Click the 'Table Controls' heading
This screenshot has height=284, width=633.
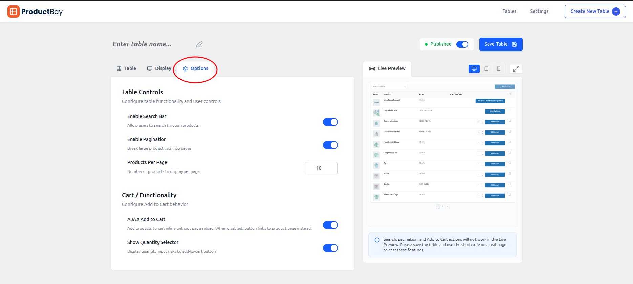[142, 92]
